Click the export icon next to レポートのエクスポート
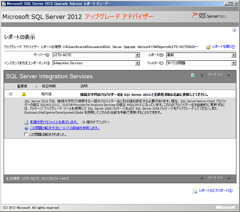The image size is (240, 212). tap(194, 191)
